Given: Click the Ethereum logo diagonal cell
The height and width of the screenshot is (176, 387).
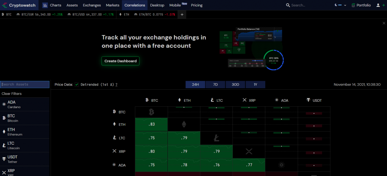Looking at the screenshot, I should pyautogui.click(x=184, y=124).
